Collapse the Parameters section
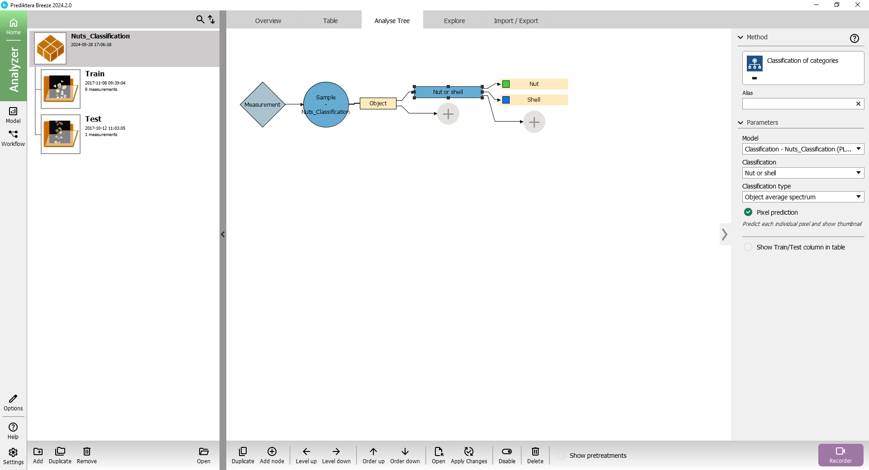 click(740, 122)
